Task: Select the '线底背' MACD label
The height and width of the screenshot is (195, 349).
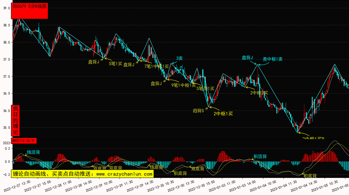Action: pyautogui.click(x=156, y=167)
